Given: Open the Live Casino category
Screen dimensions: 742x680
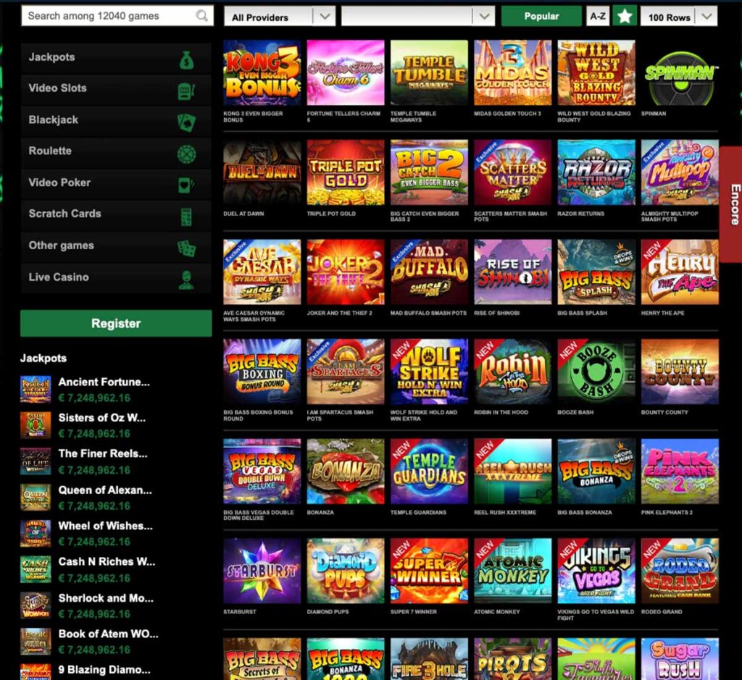Looking at the screenshot, I should [x=116, y=277].
